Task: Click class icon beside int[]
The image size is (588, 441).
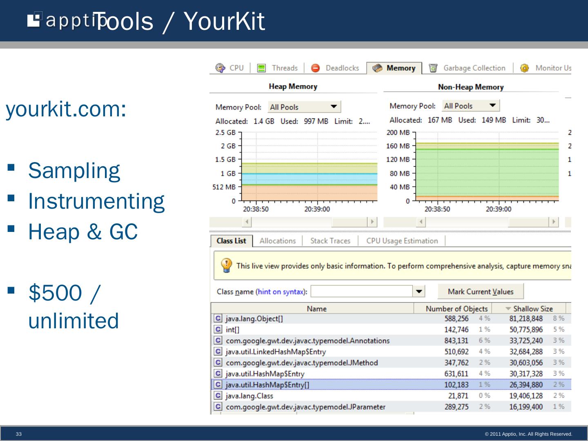Action: (218, 330)
